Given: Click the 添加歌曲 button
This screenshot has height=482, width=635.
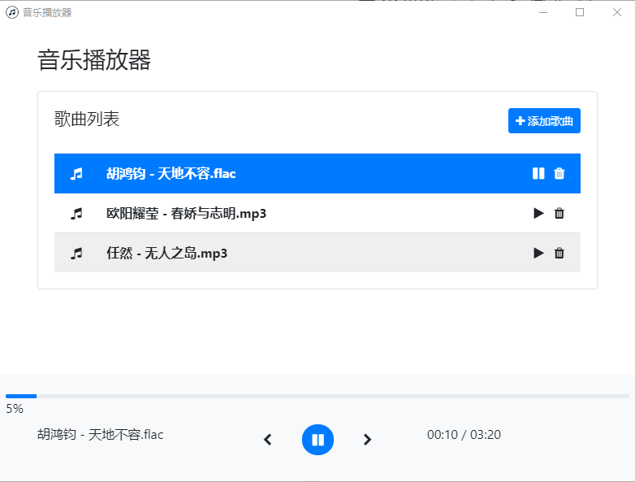Looking at the screenshot, I should (x=544, y=121).
